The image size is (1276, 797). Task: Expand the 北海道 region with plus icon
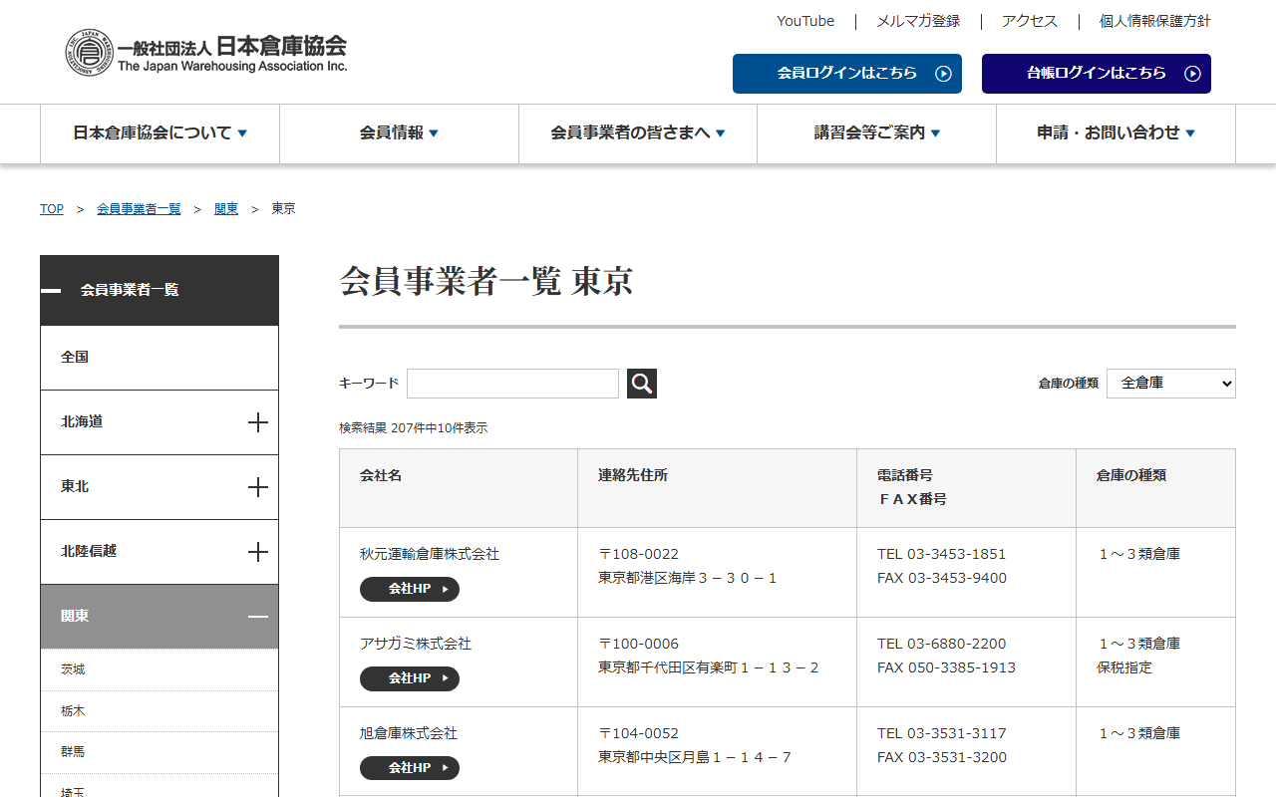tap(258, 422)
